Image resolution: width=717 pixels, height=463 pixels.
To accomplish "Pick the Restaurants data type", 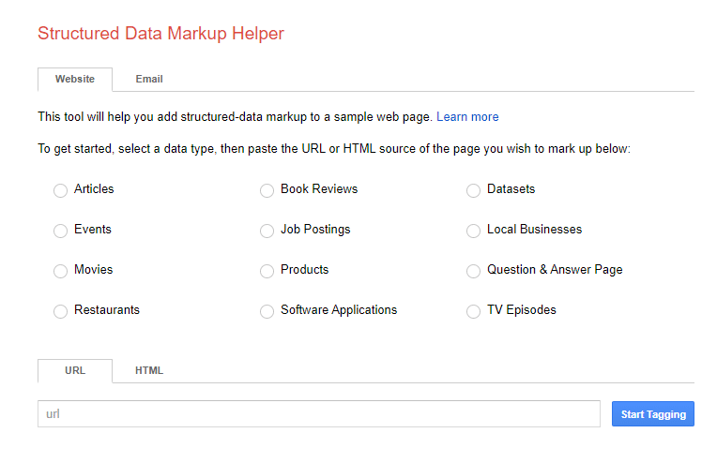I will [x=61, y=311].
